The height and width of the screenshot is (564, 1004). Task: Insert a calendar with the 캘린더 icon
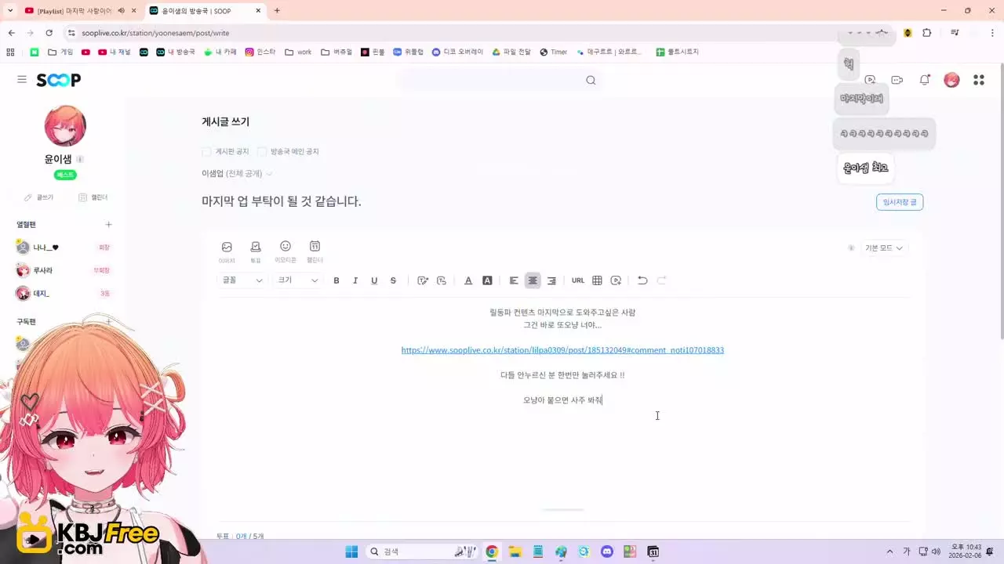click(x=315, y=251)
